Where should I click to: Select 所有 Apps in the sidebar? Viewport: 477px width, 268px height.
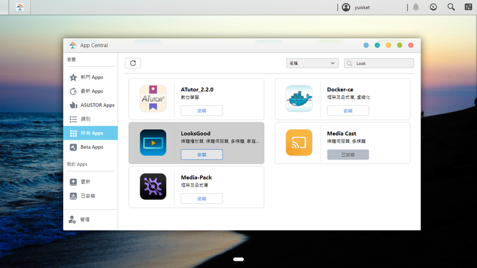pos(90,133)
